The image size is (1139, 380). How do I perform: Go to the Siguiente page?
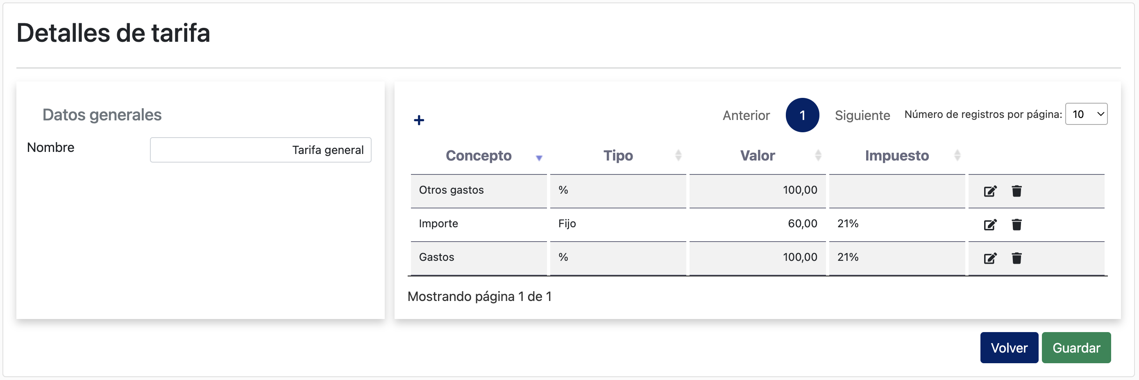click(x=862, y=115)
